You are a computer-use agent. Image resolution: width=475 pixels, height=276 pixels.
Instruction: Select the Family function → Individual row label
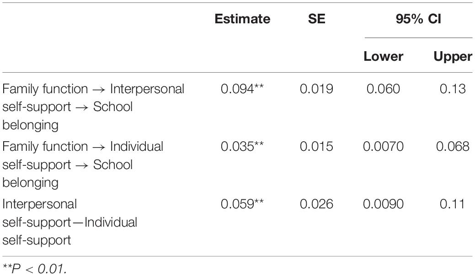(x=83, y=165)
